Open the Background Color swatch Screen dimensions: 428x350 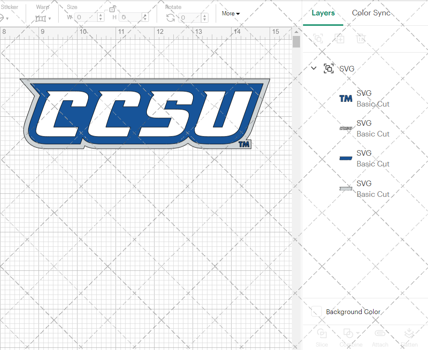(x=316, y=312)
